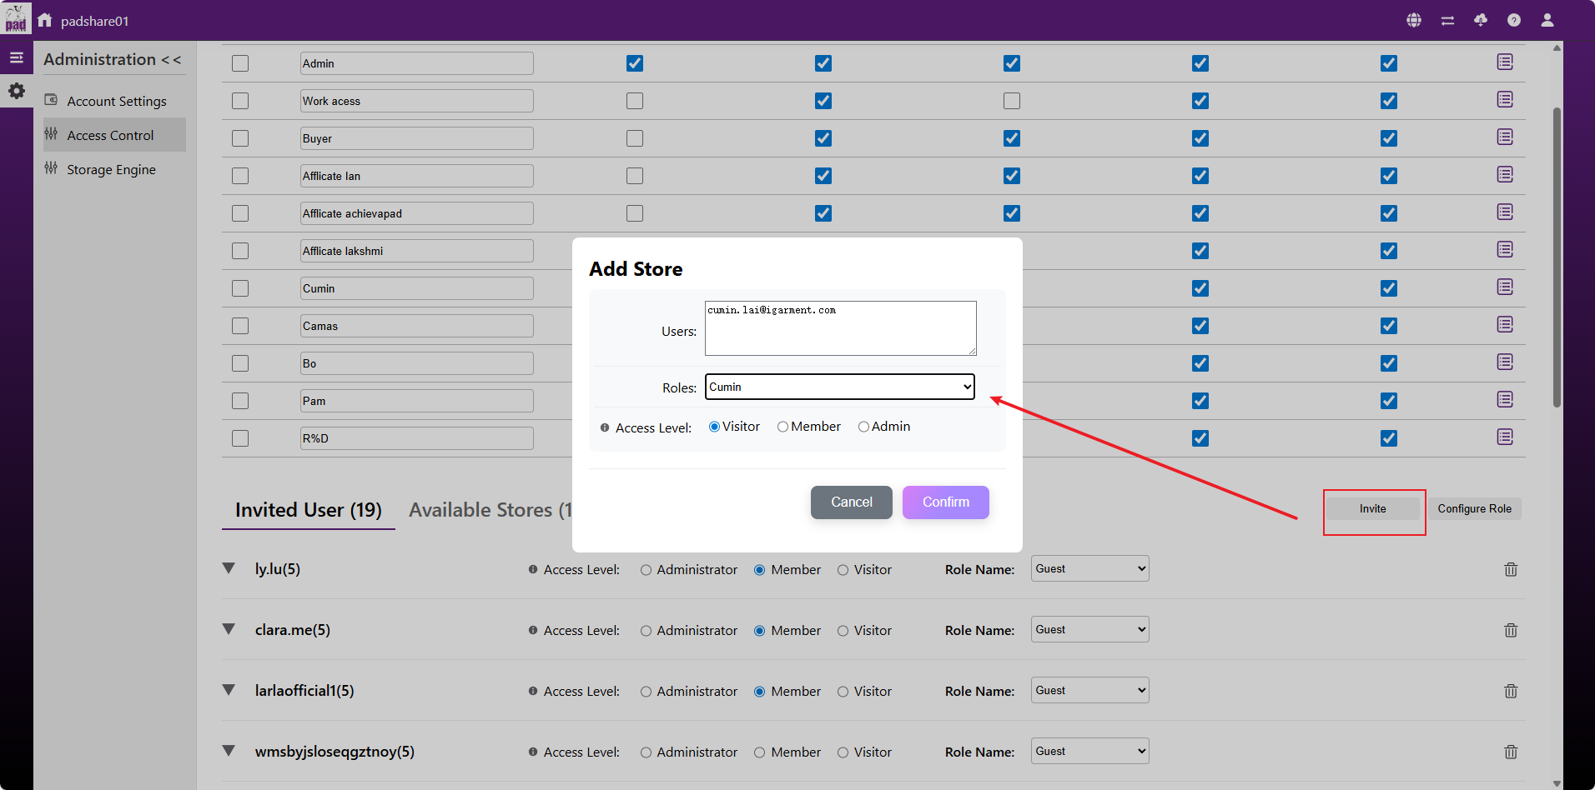Open the Roles dropdown showing Cumin
Image resolution: width=1595 pixels, height=790 pixels.
click(840, 387)
